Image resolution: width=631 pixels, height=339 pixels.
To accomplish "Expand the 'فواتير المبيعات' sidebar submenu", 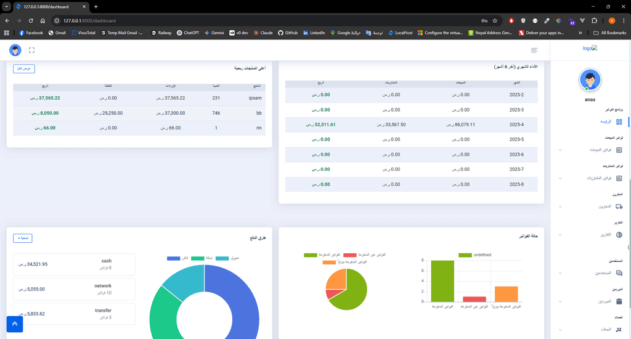I will (x=601, y=150).
